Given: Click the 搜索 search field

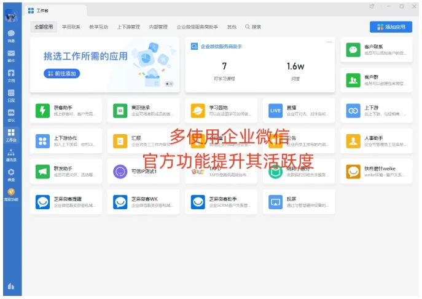Looking at the screenshot, I should coord(253,27).
